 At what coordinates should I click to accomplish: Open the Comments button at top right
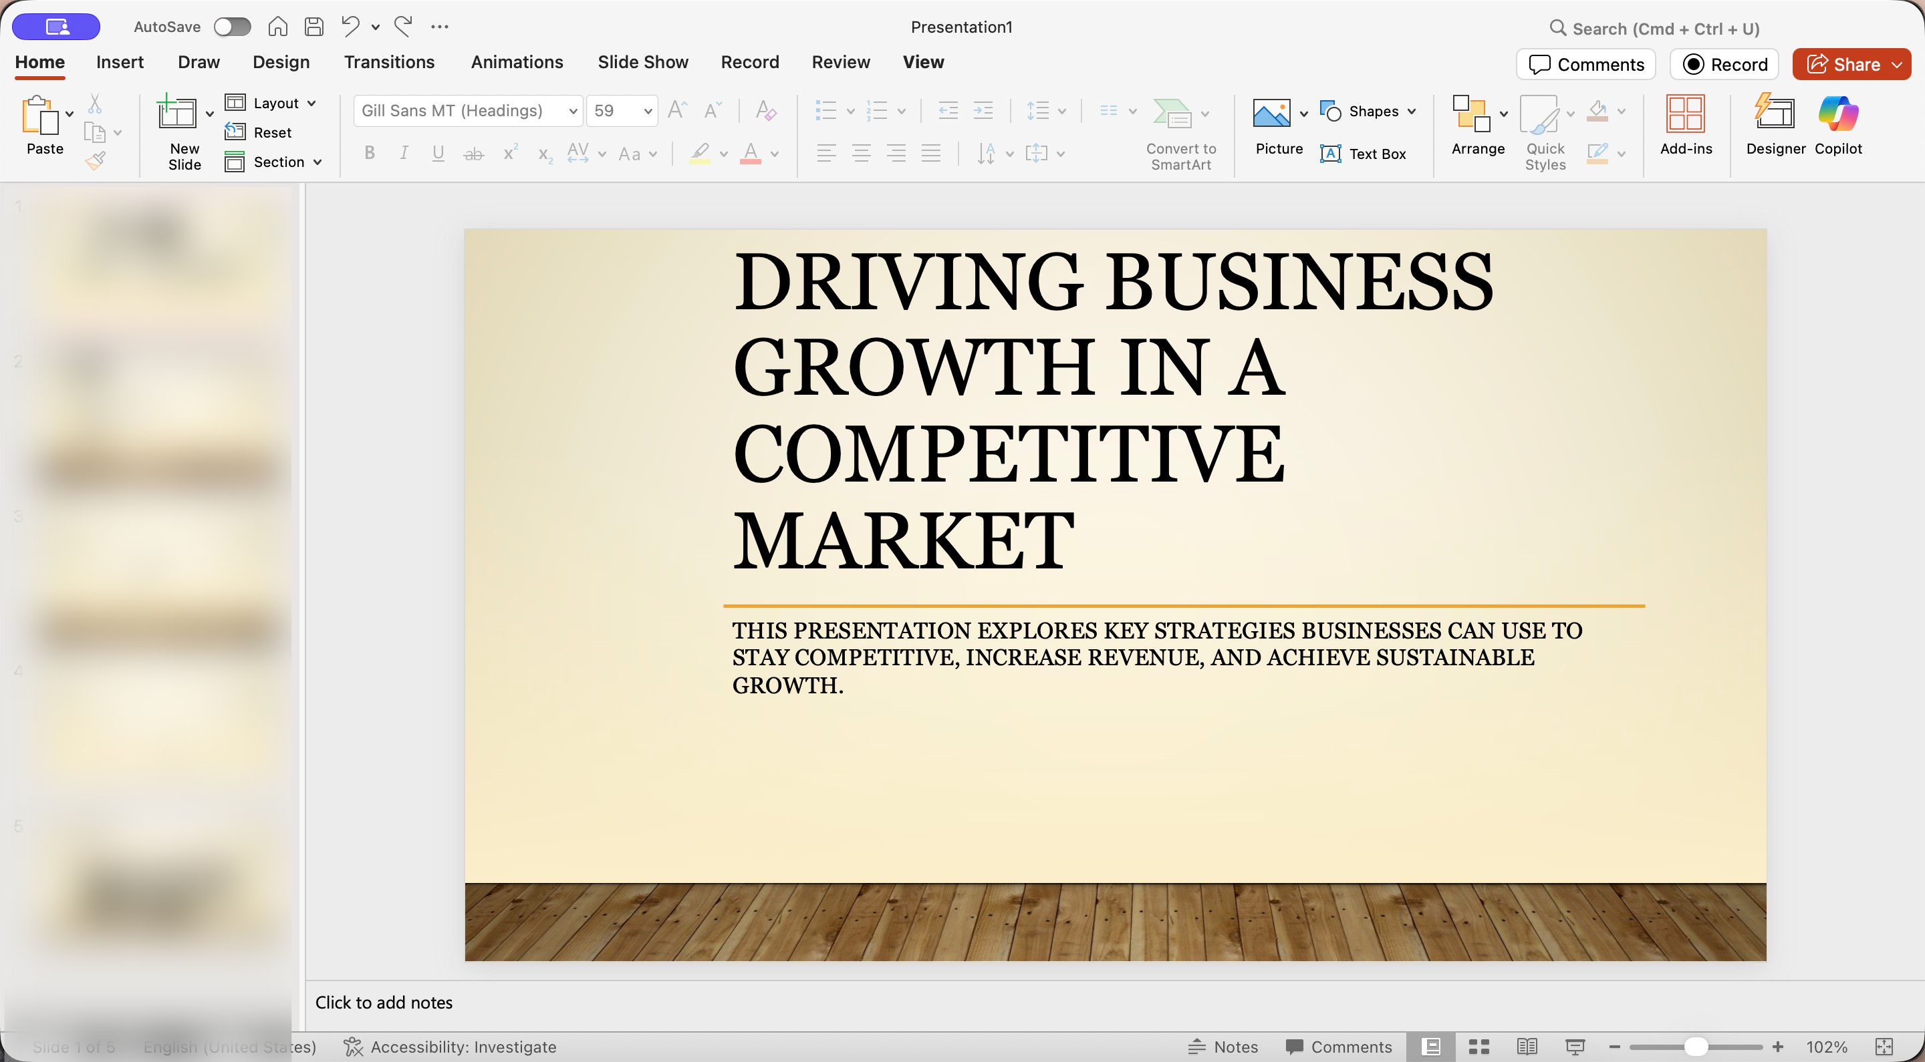[1585, 64]
